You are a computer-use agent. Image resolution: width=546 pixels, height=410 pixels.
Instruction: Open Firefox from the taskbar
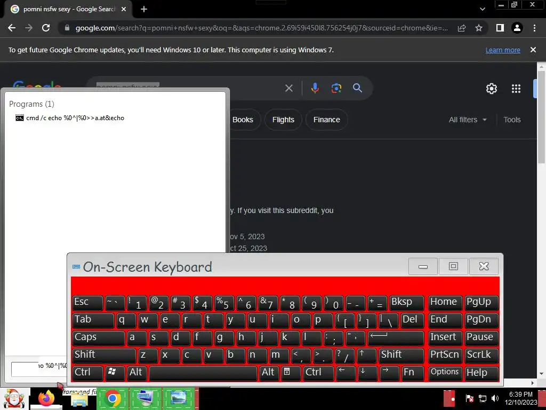[x=46, y=398]
